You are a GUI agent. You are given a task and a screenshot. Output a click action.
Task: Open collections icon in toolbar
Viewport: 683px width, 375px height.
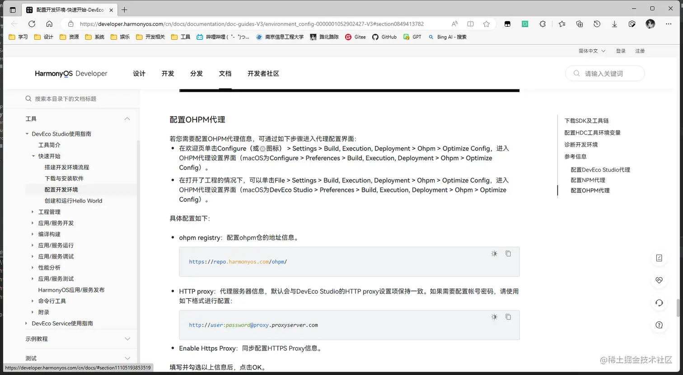tap(580, 24)
